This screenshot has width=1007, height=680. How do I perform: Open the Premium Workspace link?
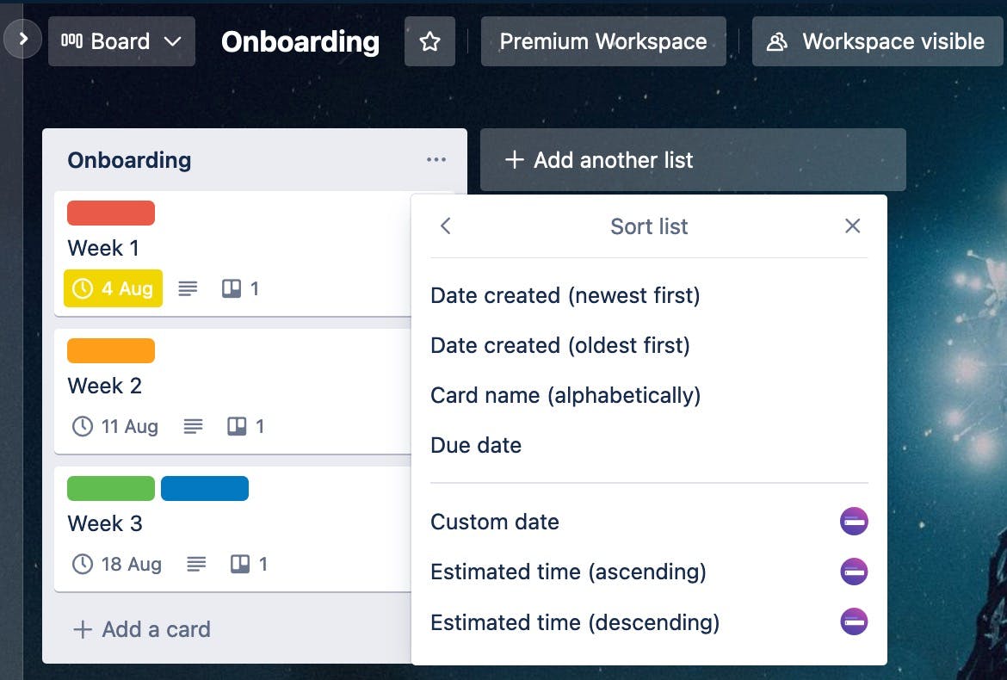[603, 40]
